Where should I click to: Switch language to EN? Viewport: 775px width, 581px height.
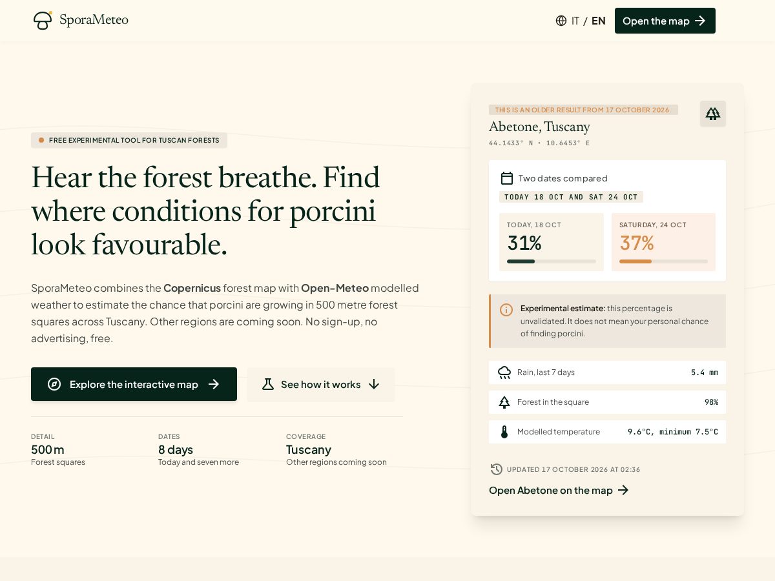coord(599,21)
